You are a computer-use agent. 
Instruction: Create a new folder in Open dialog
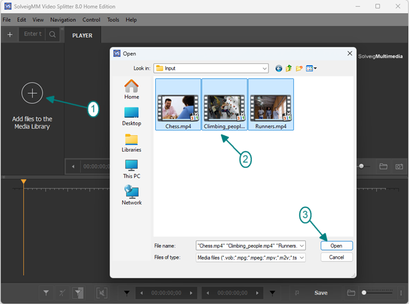(299, 69)
